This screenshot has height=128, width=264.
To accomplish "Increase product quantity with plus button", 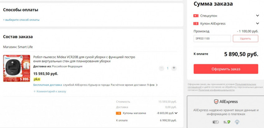I will click(174, 68).
